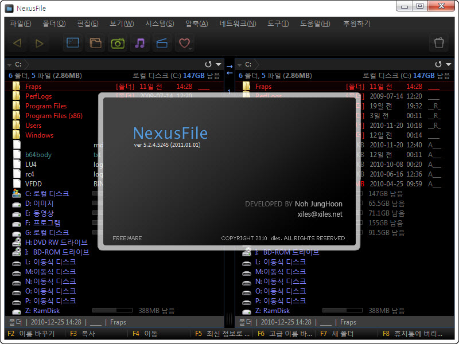459x344 pixels.
Task: Open the music note toolbar icon
Action: point(140,44)
